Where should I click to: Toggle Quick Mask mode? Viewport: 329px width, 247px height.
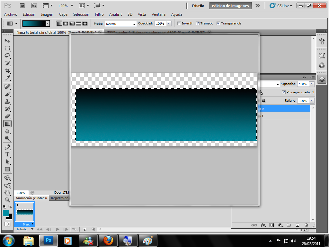(x=7, y=224)
